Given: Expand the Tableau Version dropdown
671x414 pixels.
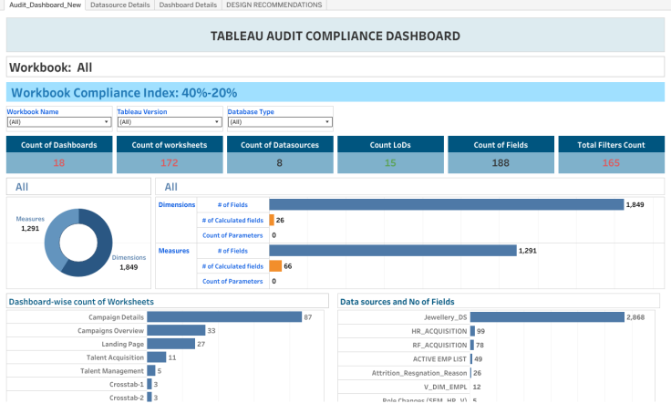Looking at the screenshot, I should (169, 121).
